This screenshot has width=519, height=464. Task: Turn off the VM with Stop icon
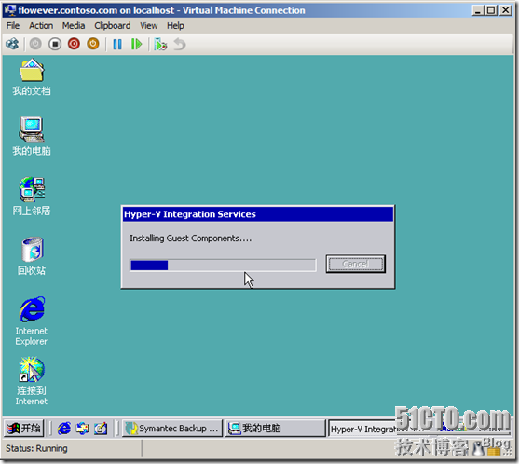tap(55, 44)
